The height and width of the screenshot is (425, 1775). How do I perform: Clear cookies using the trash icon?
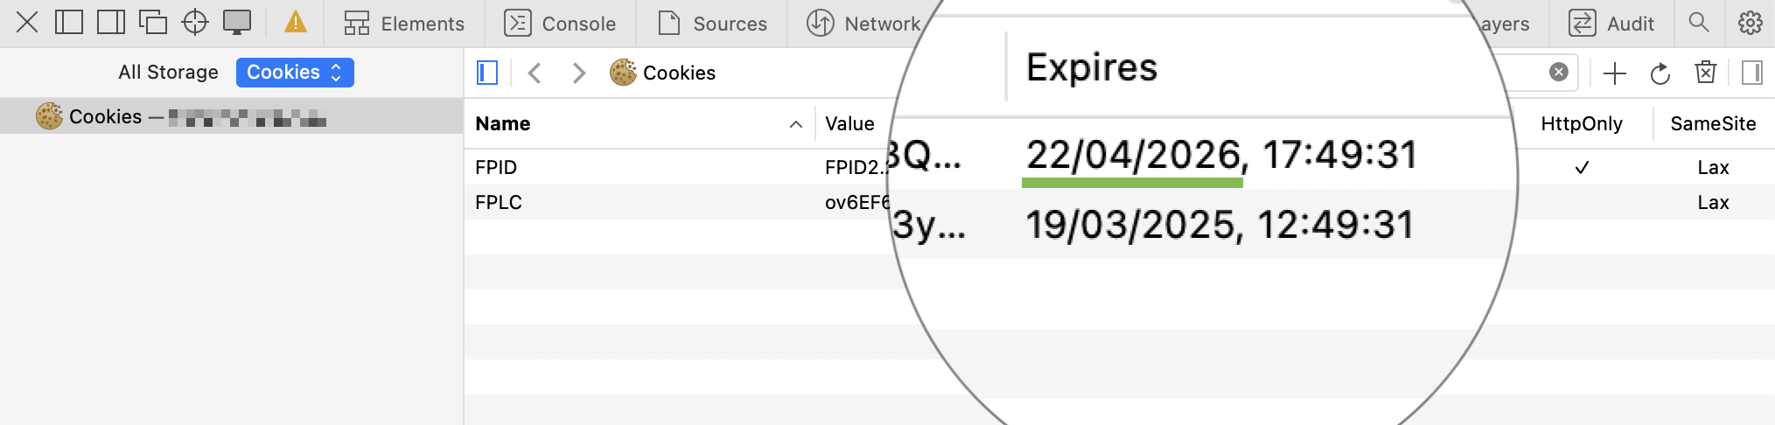click(1705, 73)
